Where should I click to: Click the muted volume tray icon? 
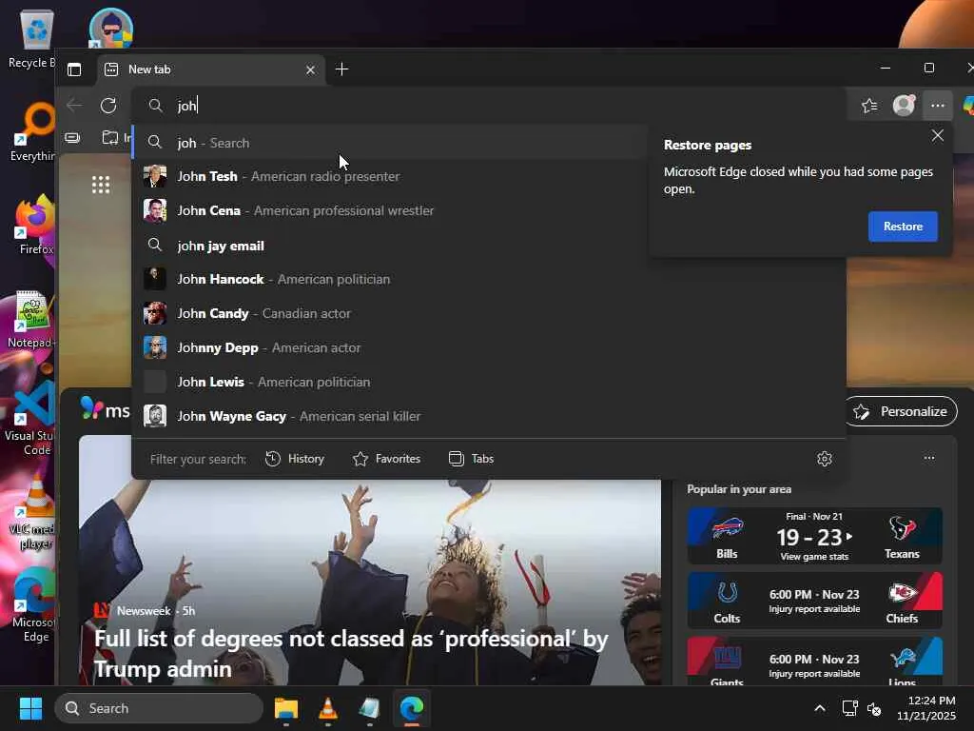coord(874,708)
